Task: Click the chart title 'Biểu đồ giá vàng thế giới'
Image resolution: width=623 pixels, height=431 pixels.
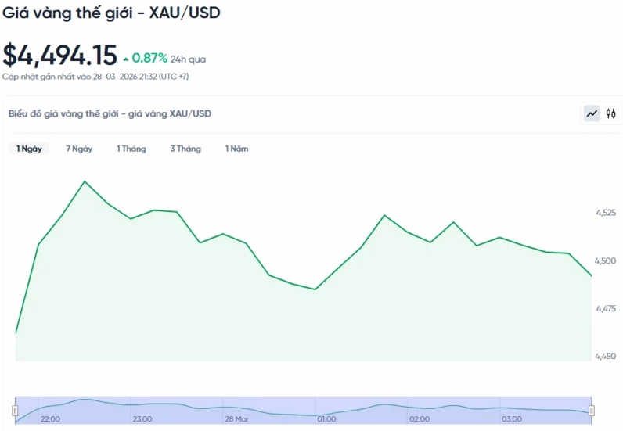Action: tap(110, 114)
